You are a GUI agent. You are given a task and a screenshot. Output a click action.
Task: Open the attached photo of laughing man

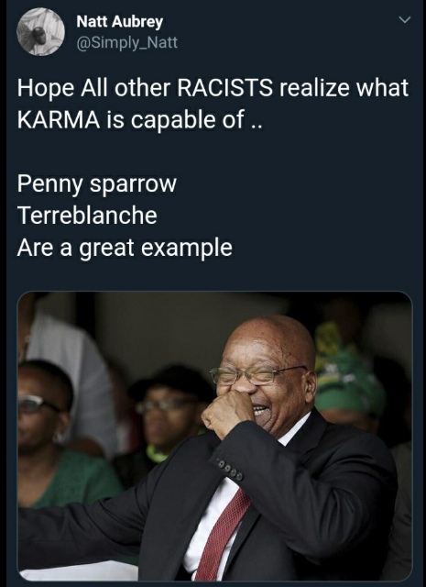coord(215,437)
